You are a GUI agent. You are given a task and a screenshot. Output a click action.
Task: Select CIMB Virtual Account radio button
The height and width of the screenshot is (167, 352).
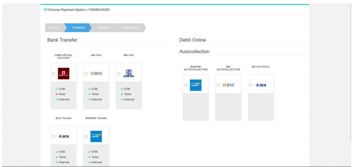pos(54,73)
